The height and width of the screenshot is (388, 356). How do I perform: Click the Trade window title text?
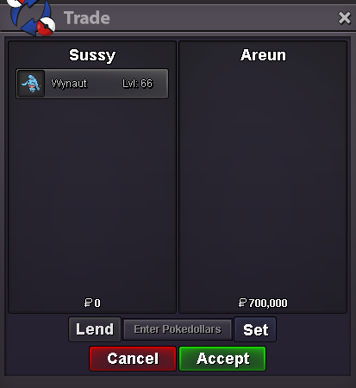(x=87, y=18)
